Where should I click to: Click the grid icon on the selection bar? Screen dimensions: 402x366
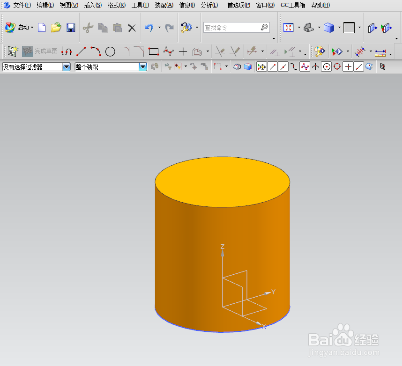pos(383,67)
